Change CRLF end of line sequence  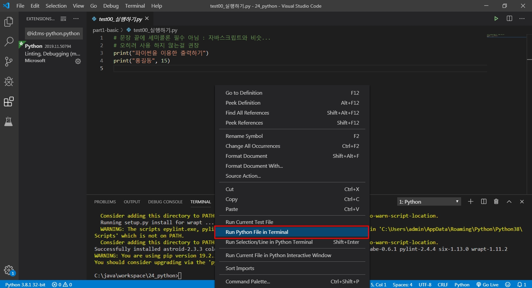pyautogui.click(x=443, y=285)
